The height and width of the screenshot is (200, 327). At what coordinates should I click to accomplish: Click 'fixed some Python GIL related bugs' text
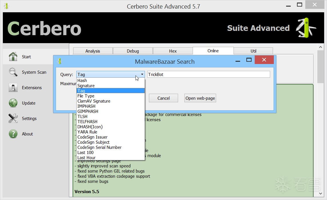pyautogui.click(x=111, y=171)
